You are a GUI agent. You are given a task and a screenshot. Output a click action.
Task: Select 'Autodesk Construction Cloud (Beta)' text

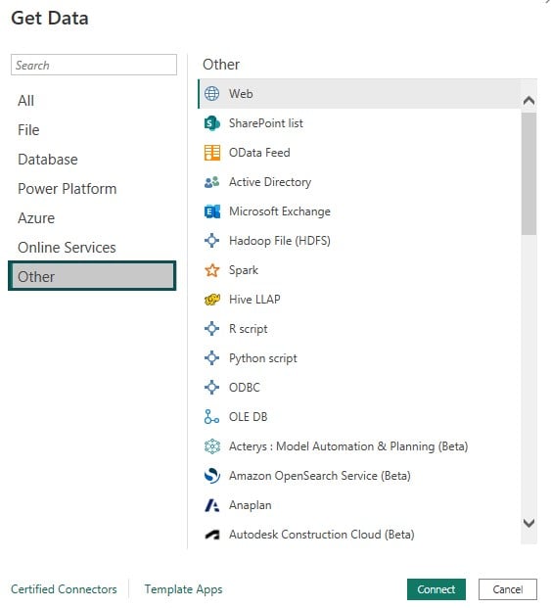322,535
